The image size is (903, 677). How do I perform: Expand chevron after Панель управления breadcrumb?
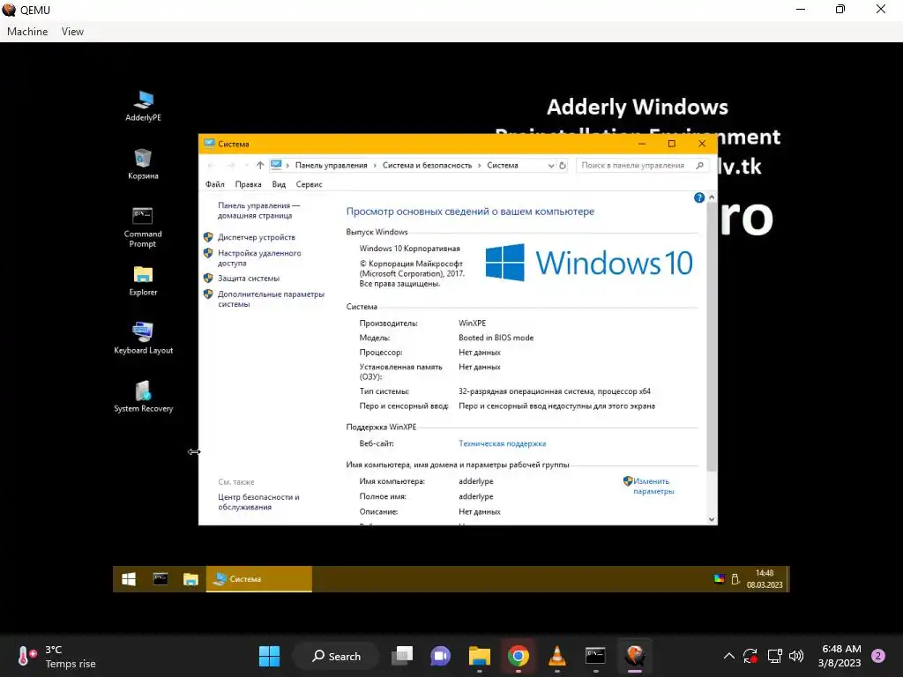(x=375, y=165)
